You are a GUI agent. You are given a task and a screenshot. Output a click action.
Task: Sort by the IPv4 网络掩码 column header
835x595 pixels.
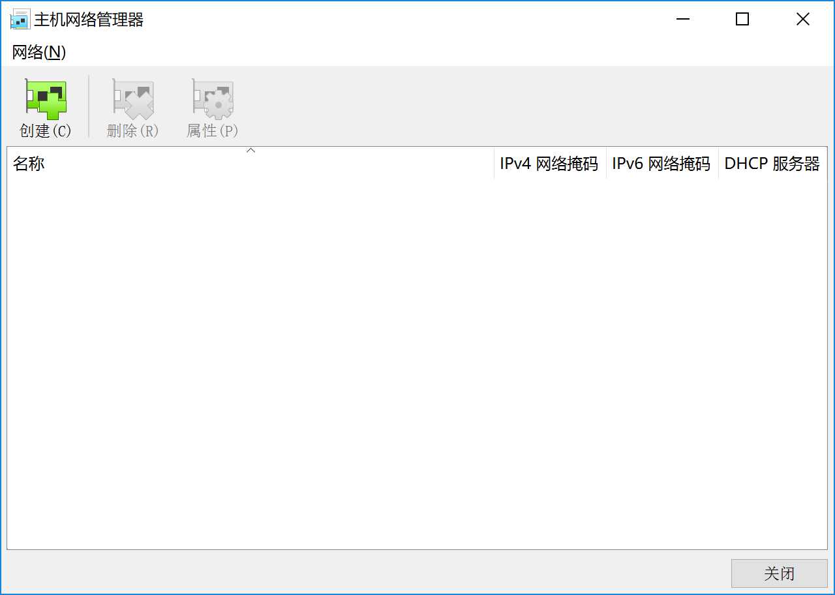[550, 163]
